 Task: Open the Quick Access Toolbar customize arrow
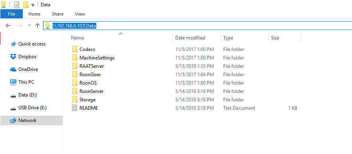tap(33, 5)
